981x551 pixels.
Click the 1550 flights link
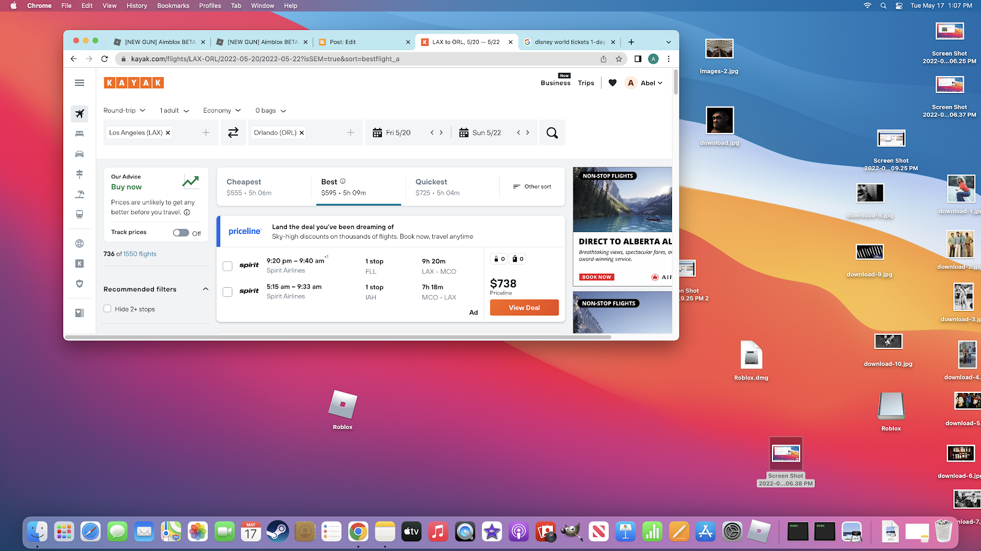pyautogui.click(x=140, y=254)
